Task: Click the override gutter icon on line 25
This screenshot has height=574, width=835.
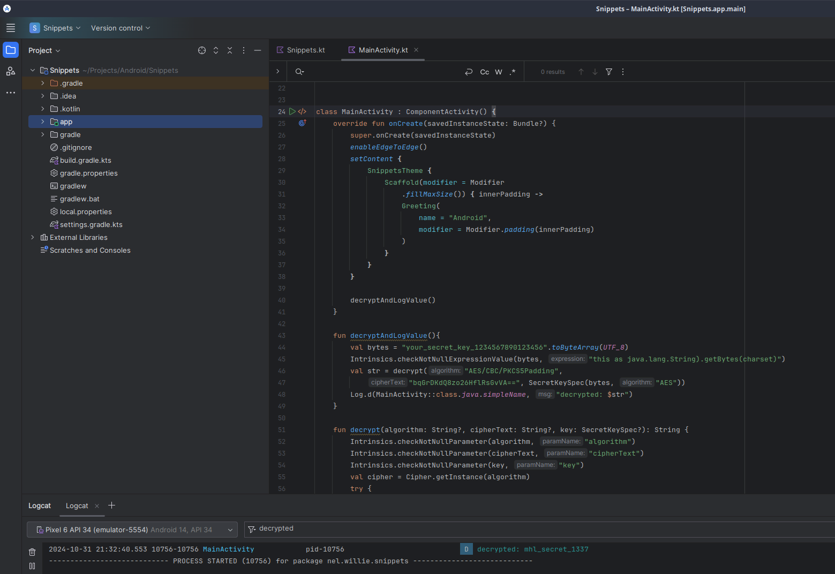Action: 302,123
